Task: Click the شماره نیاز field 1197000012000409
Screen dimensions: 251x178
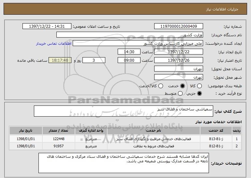Action: coord(179,26)
